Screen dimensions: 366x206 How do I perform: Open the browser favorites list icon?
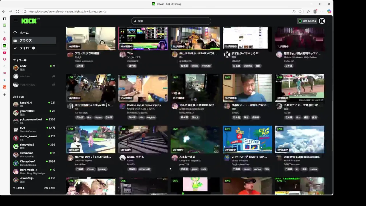[308, 11]
